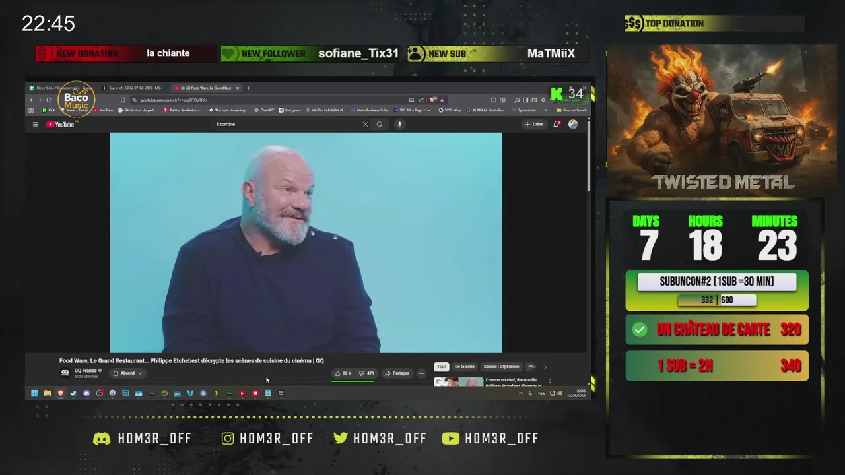Open the 'Tous les favoris' bookmarks folder
Screen dimensions: 845x475
point(572,110)
